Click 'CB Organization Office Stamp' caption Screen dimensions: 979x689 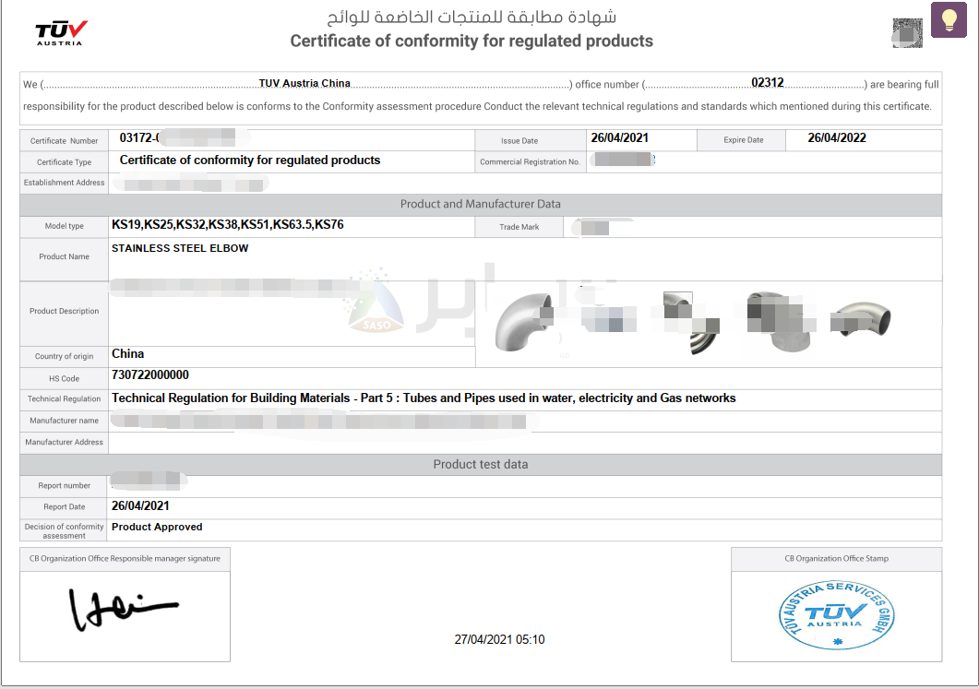pyautogui.click(x=837, y=559)
